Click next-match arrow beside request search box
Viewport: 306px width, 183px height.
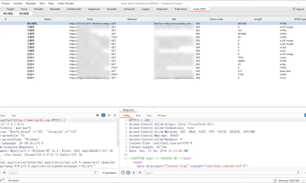[4, 172]
